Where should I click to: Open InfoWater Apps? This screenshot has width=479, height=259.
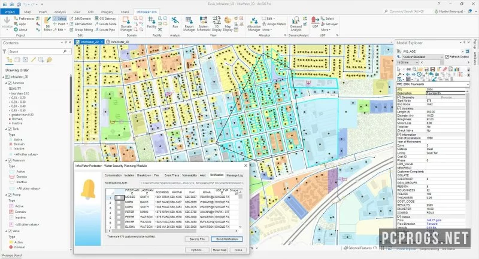pyautogui.click(x=20, y=24)
